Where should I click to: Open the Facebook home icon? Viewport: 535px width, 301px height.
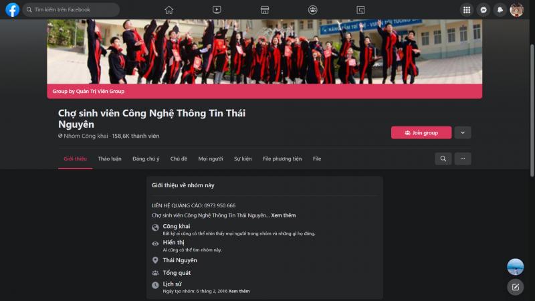click(x=169, y=10)
